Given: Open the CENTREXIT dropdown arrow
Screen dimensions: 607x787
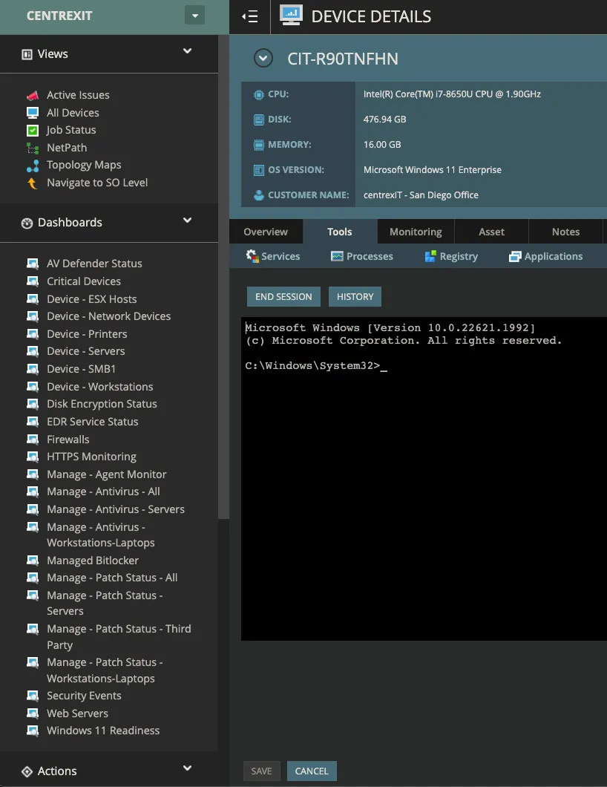Looking at the screenshot, I should pyautogui.click(x=194, y=16).
